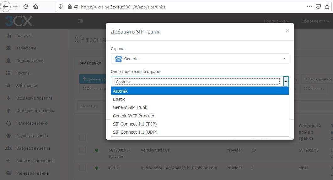Click voip.kyivstar.ua host cell

point(155,150)
